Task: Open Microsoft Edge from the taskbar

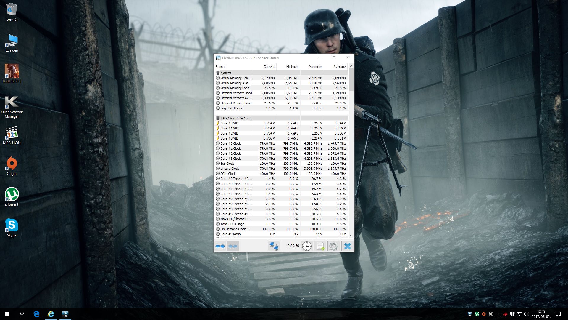Action: pos(36,314)
